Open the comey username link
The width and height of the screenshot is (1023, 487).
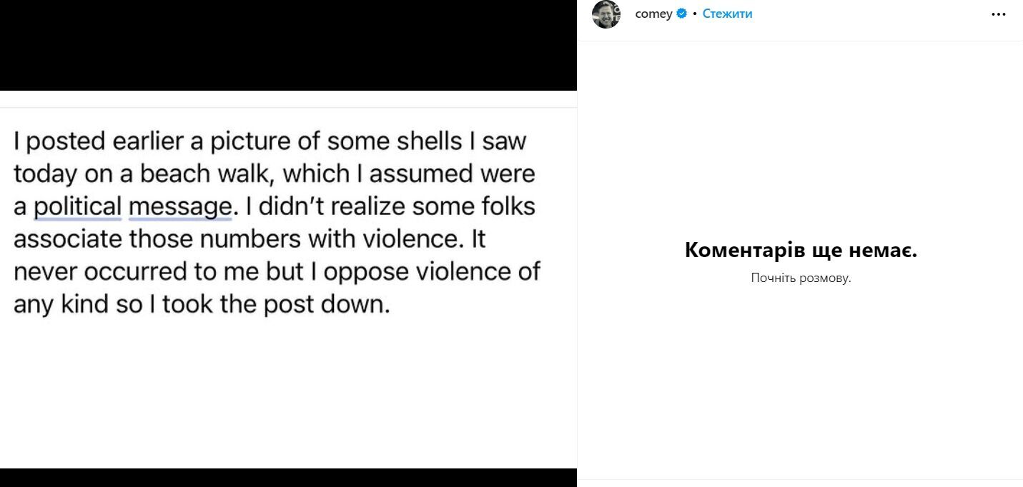653,14
